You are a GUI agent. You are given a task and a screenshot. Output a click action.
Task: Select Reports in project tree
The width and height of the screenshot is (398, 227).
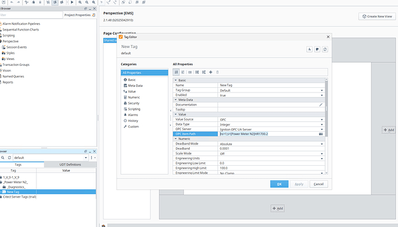pyautogui.click(x=8, y=82)
